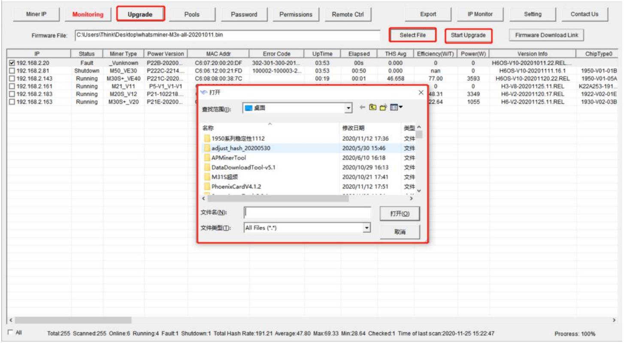Open the view menu icon in file dialog

(x=396, y=107)
